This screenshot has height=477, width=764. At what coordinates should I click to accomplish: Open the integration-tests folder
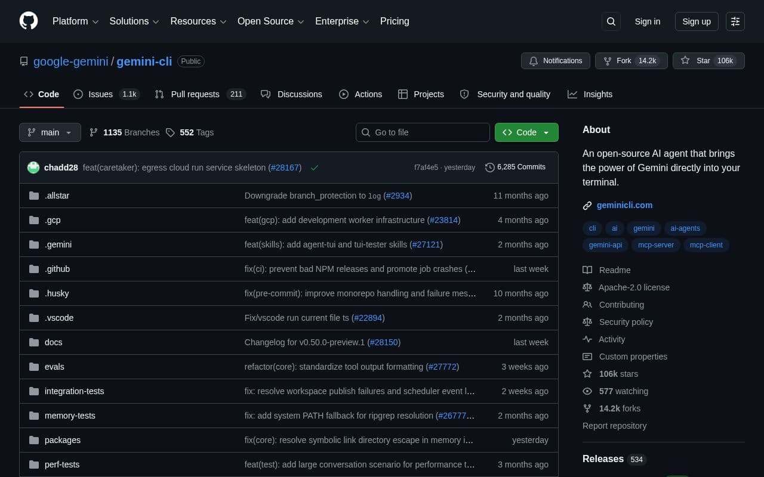click(74, 391)
